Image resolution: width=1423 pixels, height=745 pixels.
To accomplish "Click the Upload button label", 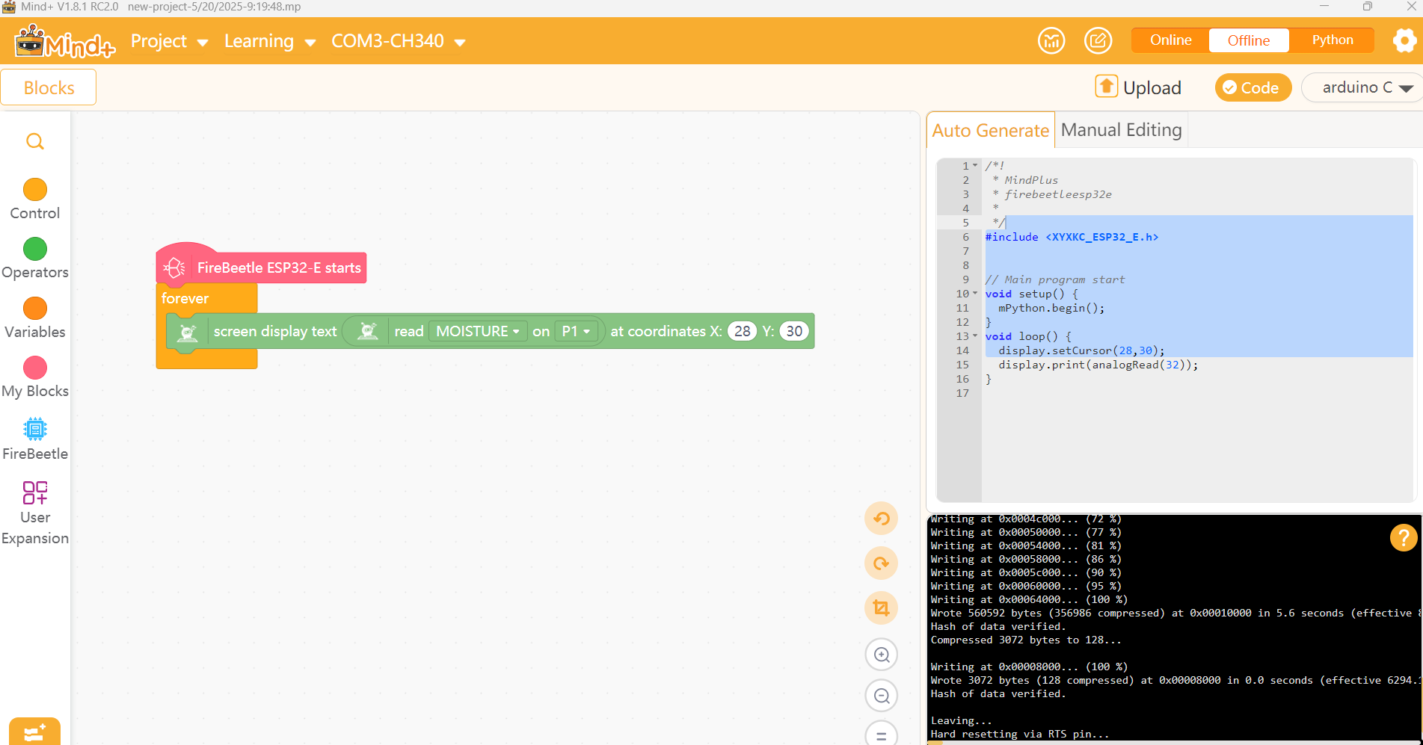I will 1152,87.
